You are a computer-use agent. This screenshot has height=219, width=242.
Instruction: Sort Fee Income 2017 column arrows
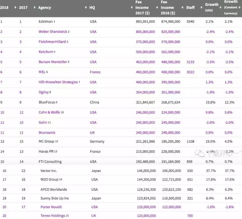157,7
